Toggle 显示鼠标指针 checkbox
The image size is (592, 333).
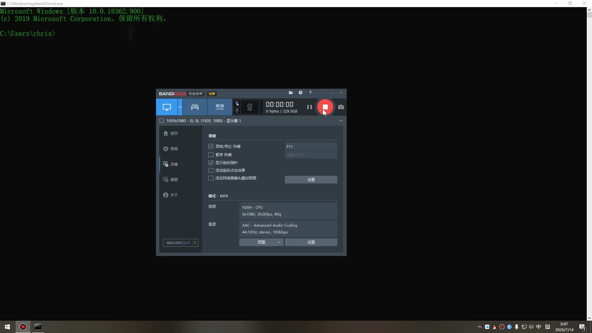coord(211,162)
